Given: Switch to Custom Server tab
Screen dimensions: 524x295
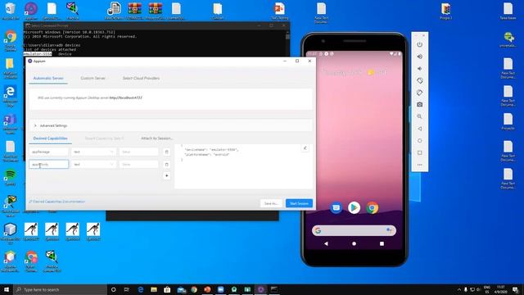Looking at the screenshot, I should point(93,78).
